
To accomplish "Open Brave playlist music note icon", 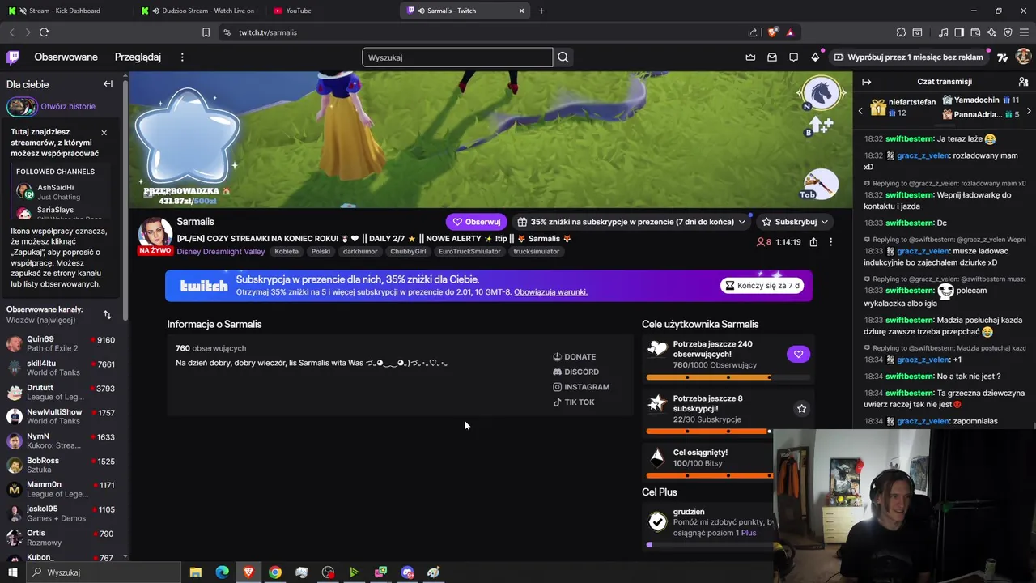I will pyautogui.click(x=943, y=32).
